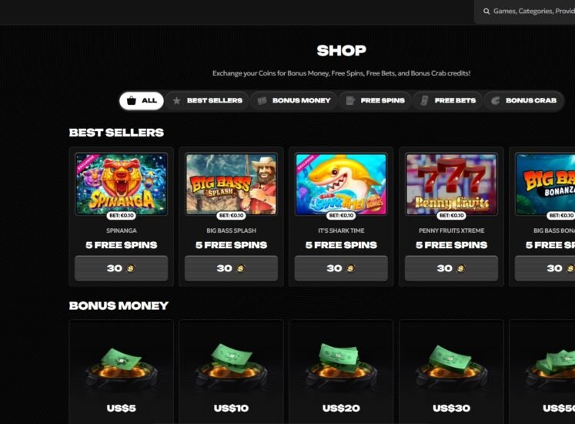Purchase Penny Fruits Xtreme spins for 30 coins
The height and width of the screenshot is (424, 575).
451,268
